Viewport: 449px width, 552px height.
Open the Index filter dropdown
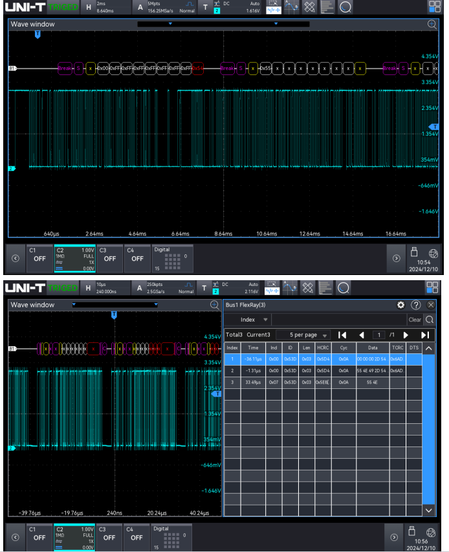[x=254, y=319]
